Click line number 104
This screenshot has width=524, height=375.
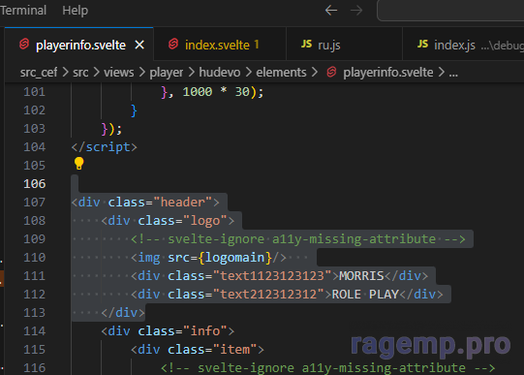coord(35,147)
